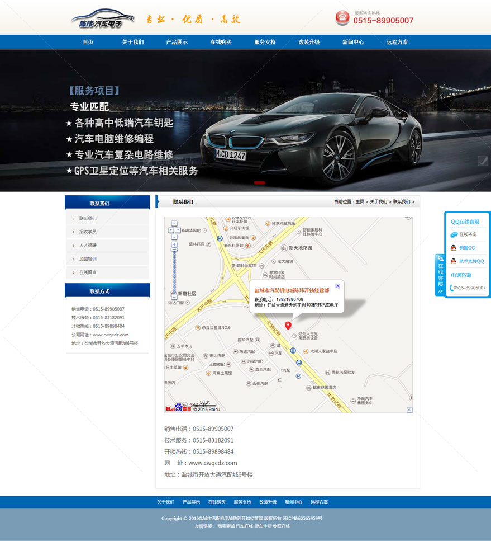The width and height of the screenshot is (491, 541).
Task: Click 联系我们 in the breadcrumb path
Action: (402, 201)
